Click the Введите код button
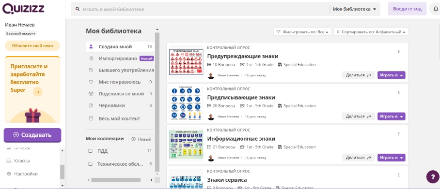The width and height of the screenshot is (440, 189). pyautogui.click(x=407, y=9)
